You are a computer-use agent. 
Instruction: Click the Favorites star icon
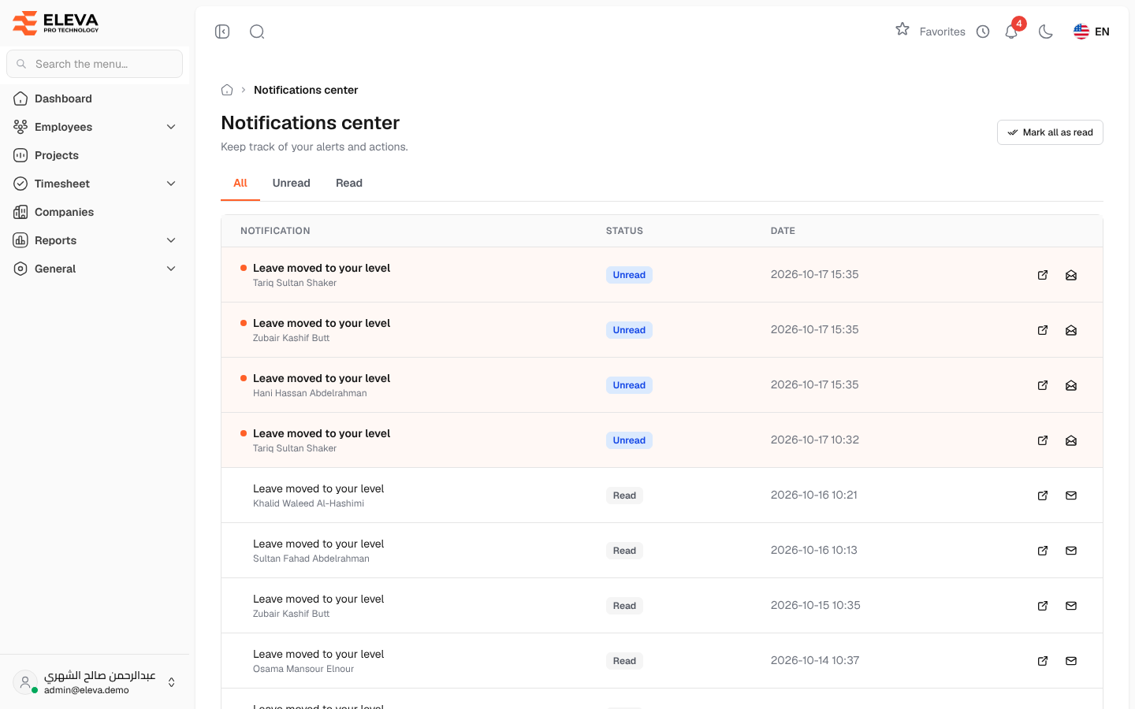point(902,29)
